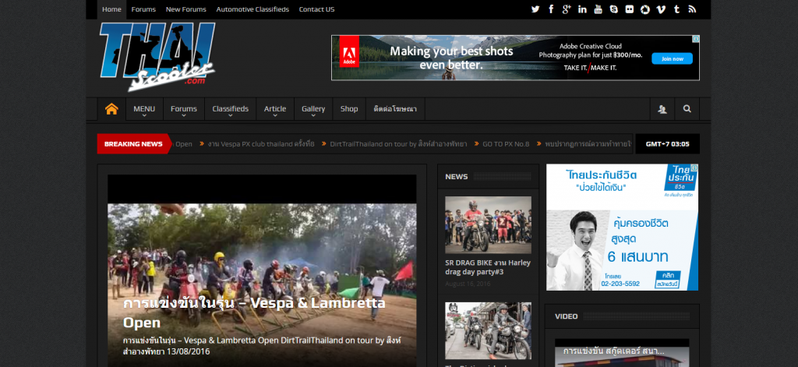
Task: Click the AdChoices icon on Adobe banner
Action: (696, 39)
